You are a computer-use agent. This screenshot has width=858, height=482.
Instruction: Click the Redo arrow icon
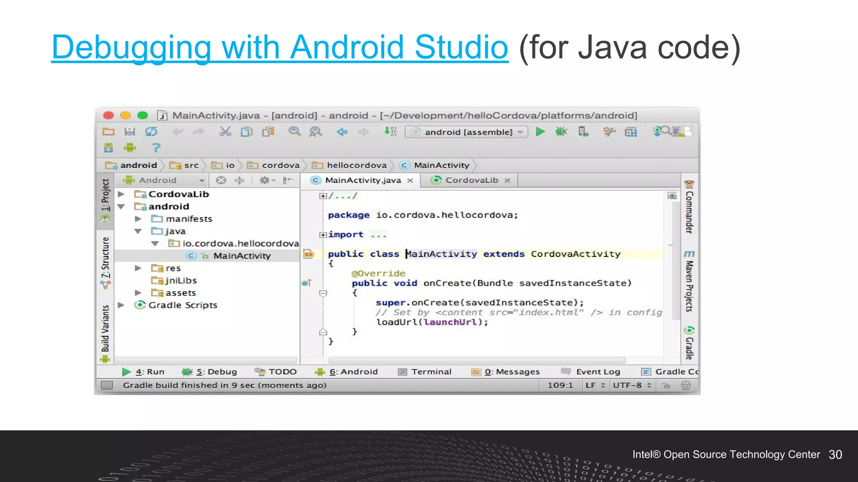coord(199,132)
